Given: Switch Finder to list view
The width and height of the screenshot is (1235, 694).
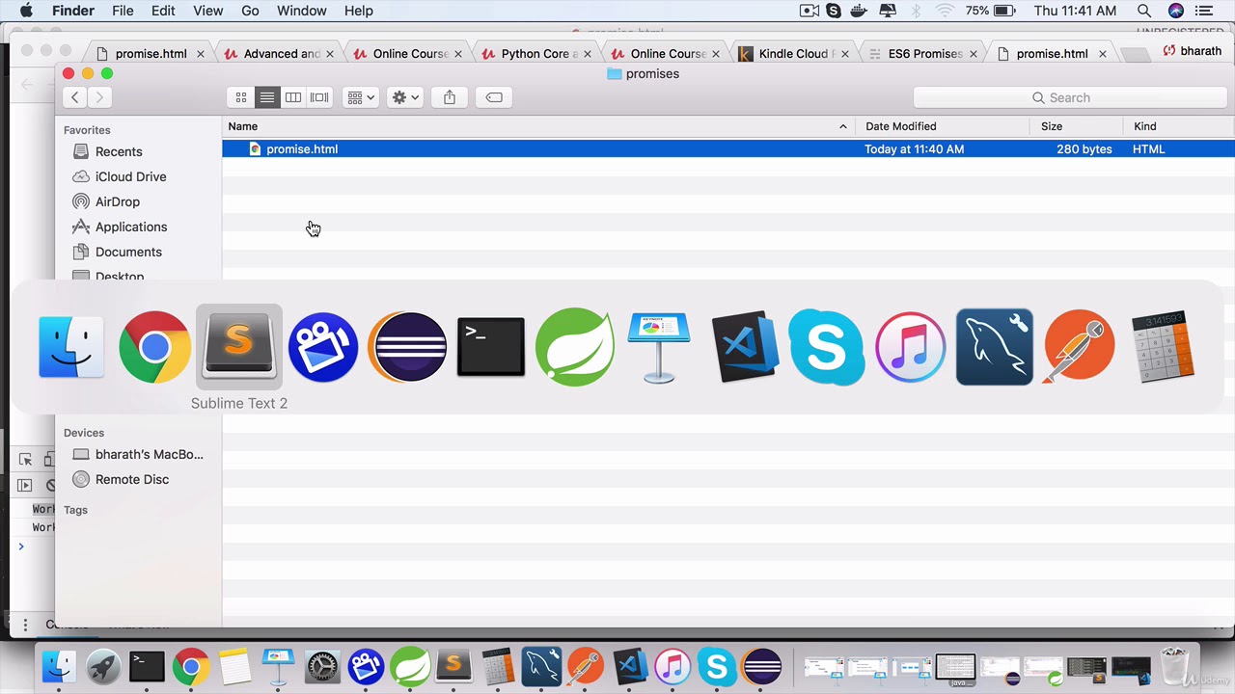Looking at the screenshot, I should click(267, 97).
